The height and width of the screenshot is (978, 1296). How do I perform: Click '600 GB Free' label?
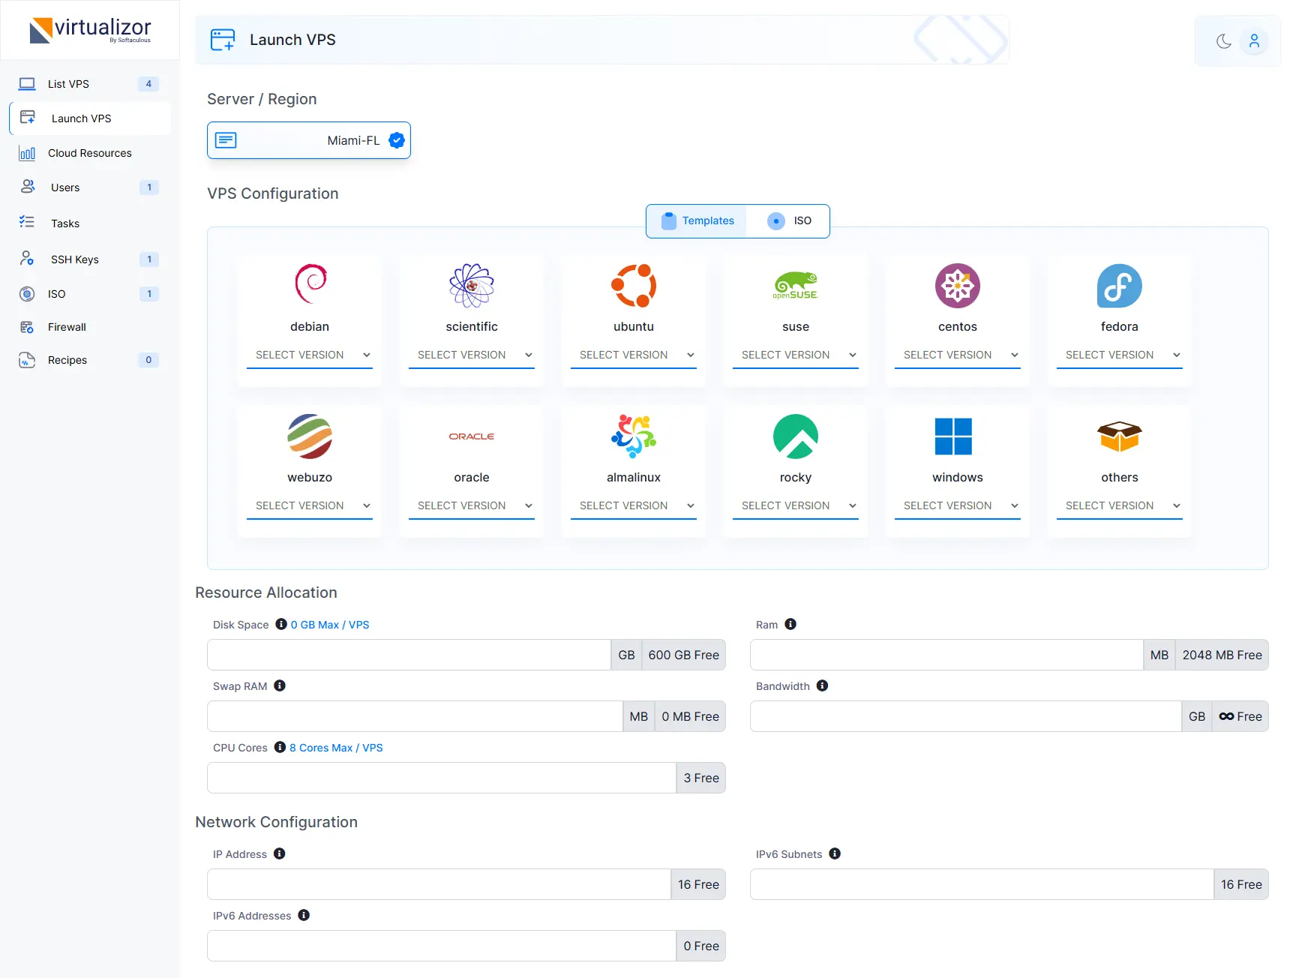(683, 655)
